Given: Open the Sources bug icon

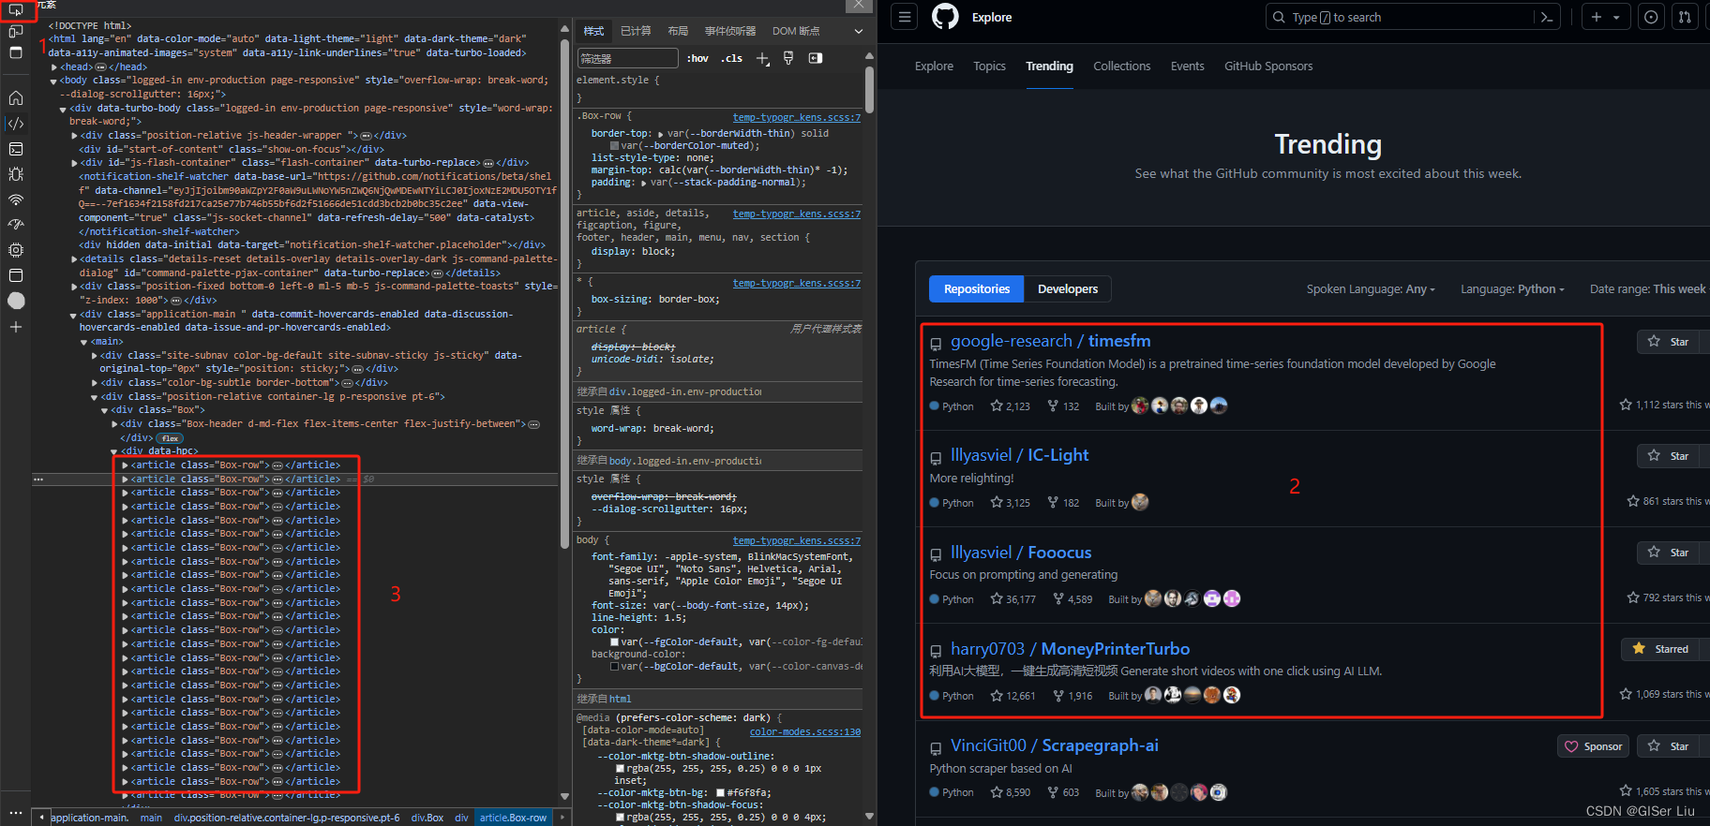Looking at the screenshot, I should pos(16,174).
